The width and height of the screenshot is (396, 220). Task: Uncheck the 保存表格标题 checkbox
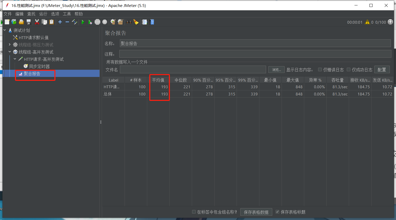coord(277,212)
